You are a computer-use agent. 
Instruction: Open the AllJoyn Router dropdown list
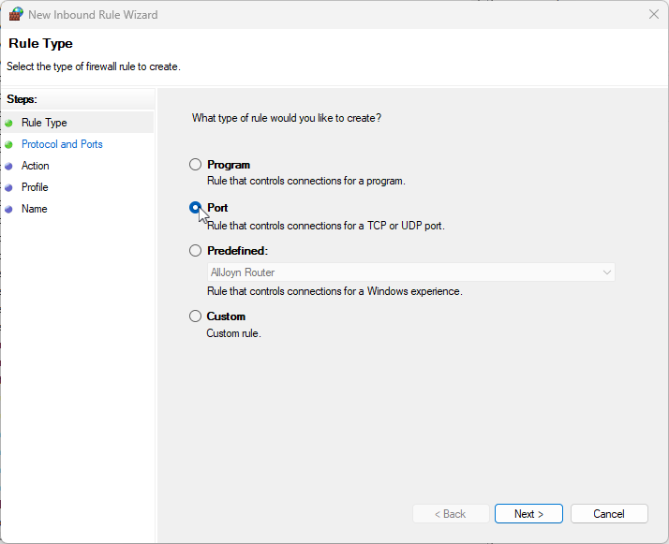pyautogui.click(x=411, y=272)
